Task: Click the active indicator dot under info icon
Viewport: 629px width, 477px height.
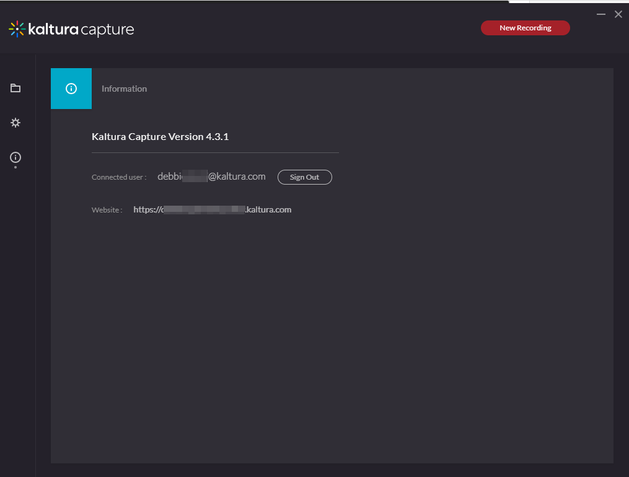Action: pos(15,167)
